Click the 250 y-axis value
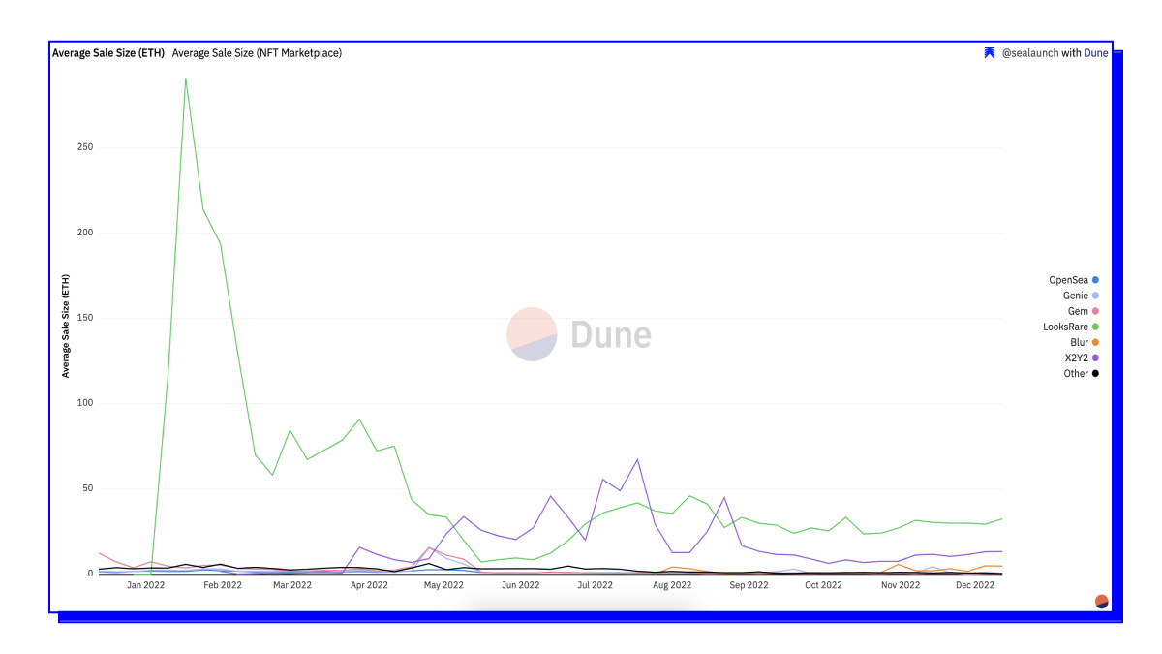Screen dimensions: 1162x654 85,147
